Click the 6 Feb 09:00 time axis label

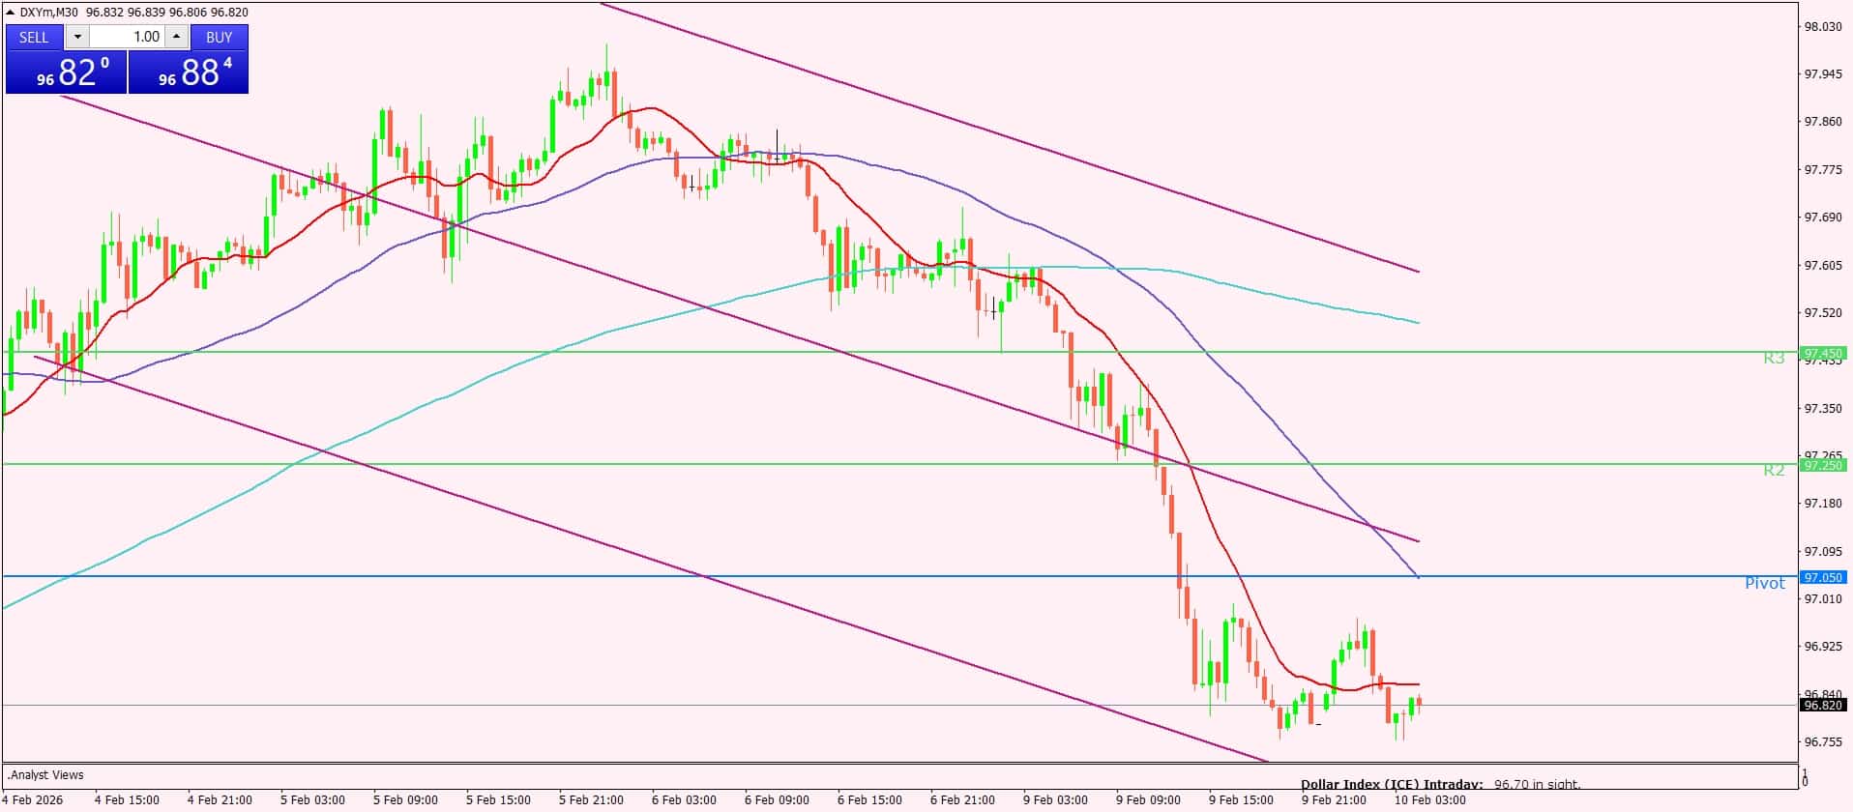pos(777,799)
